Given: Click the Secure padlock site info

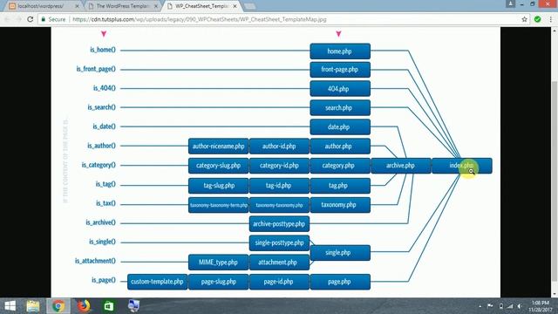Looking at the screenshot, I should pos(53,19).
